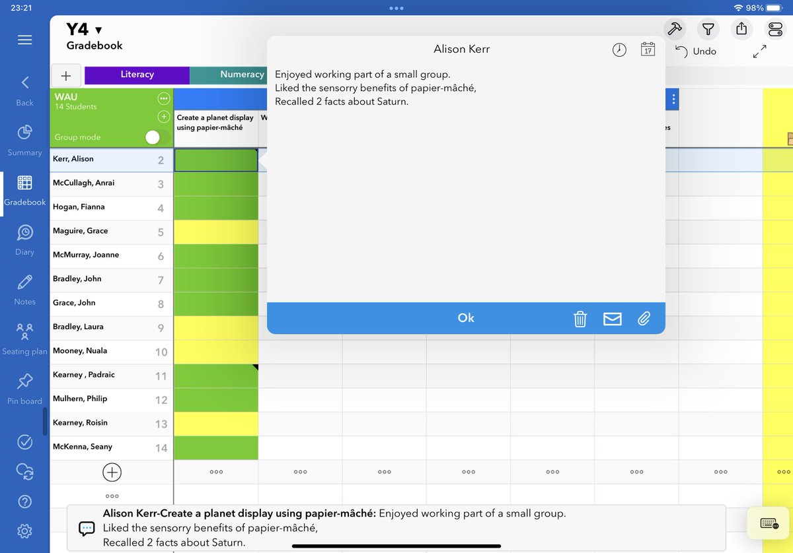Delete the note with the trash icon
The image size is (793, 553).
pyautogui.click(x=580, y=319)
